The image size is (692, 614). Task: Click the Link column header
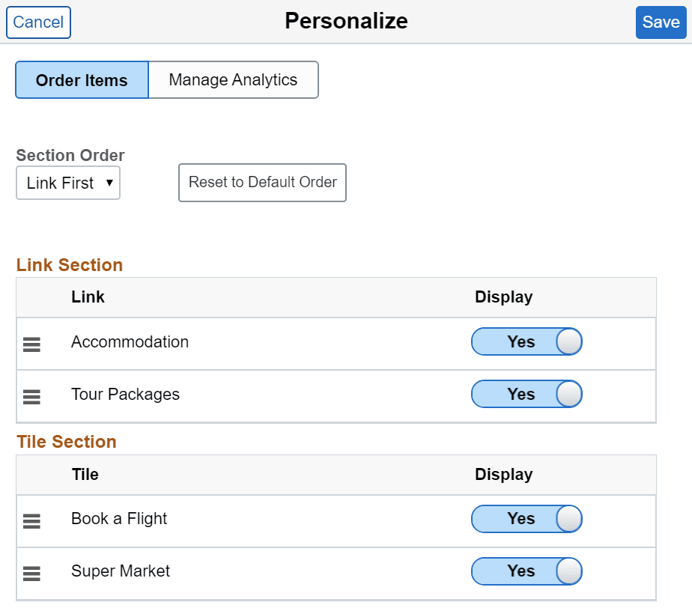tap(88, 297)
